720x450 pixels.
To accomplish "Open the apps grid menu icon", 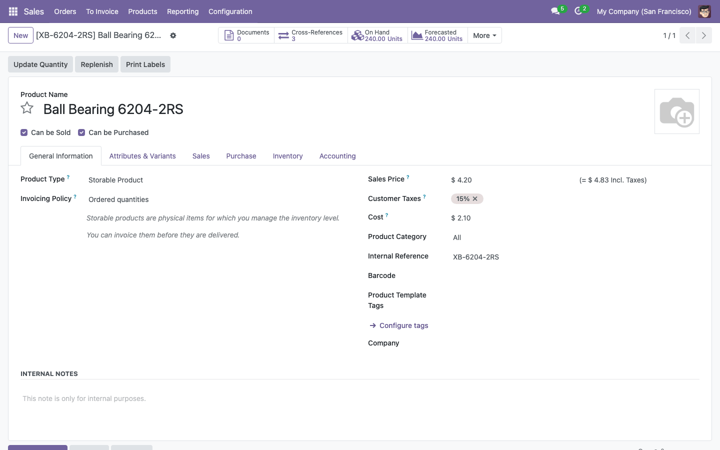I will click(x=13, y=11).
